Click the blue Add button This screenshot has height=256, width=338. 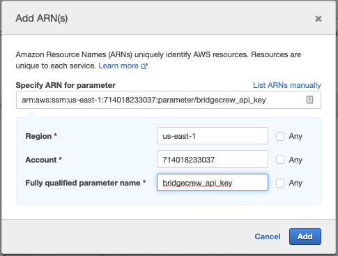(305, 236)
